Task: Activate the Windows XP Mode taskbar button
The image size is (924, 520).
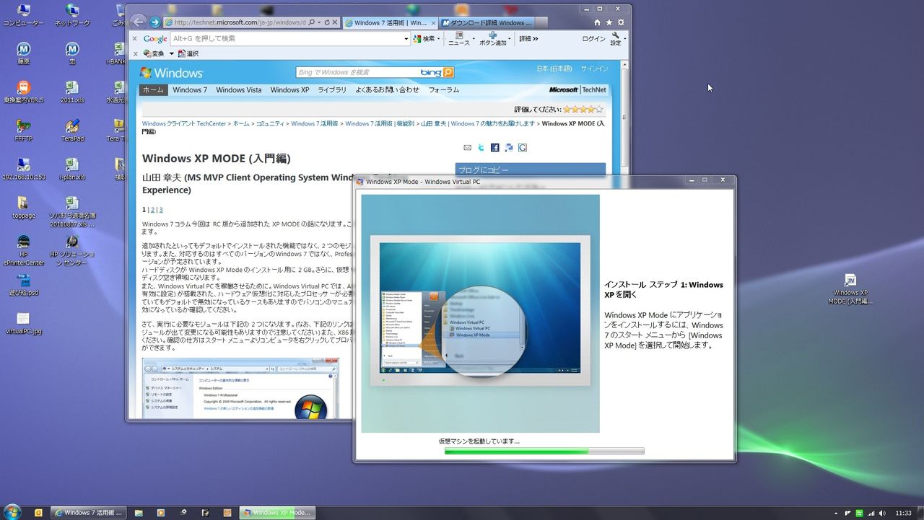Action: click(277, 513)
